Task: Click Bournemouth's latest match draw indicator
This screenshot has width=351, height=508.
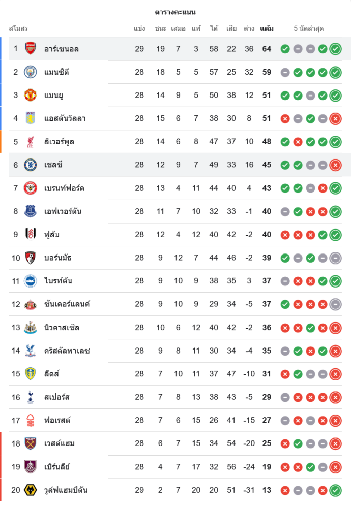Action: (335, 258)
